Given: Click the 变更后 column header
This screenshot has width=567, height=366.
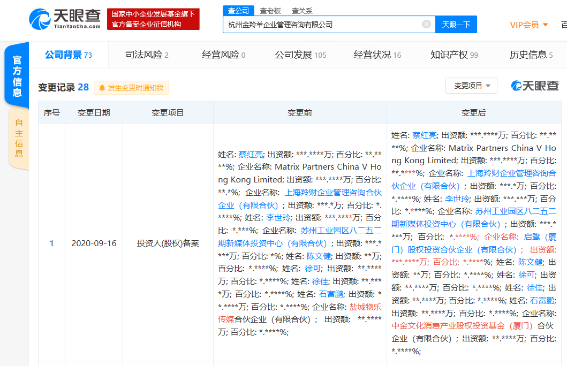Looking at the screenshot, I should click(474, 113).
